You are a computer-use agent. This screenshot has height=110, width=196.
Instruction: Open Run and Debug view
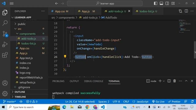coord(5,44)
